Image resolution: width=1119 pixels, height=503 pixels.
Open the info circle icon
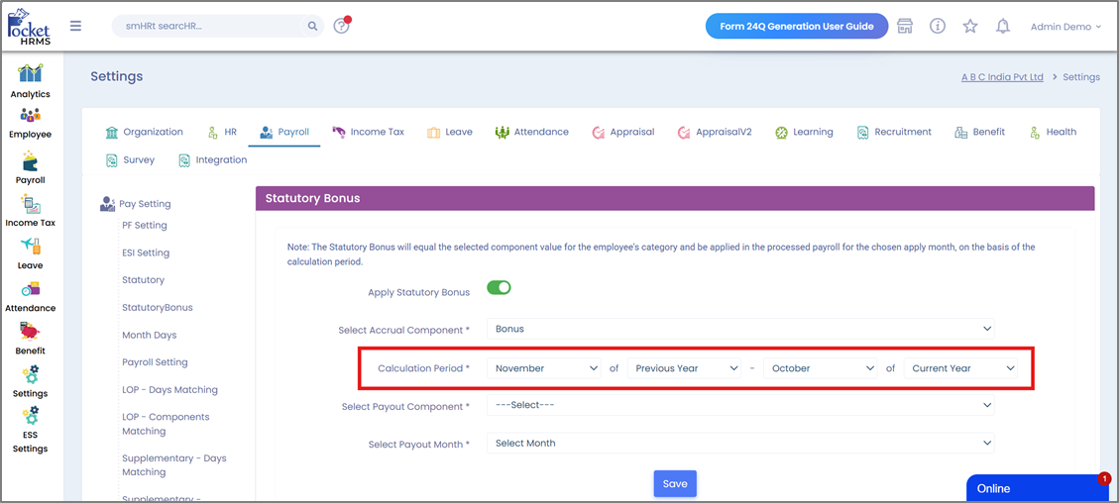(938, 27)
